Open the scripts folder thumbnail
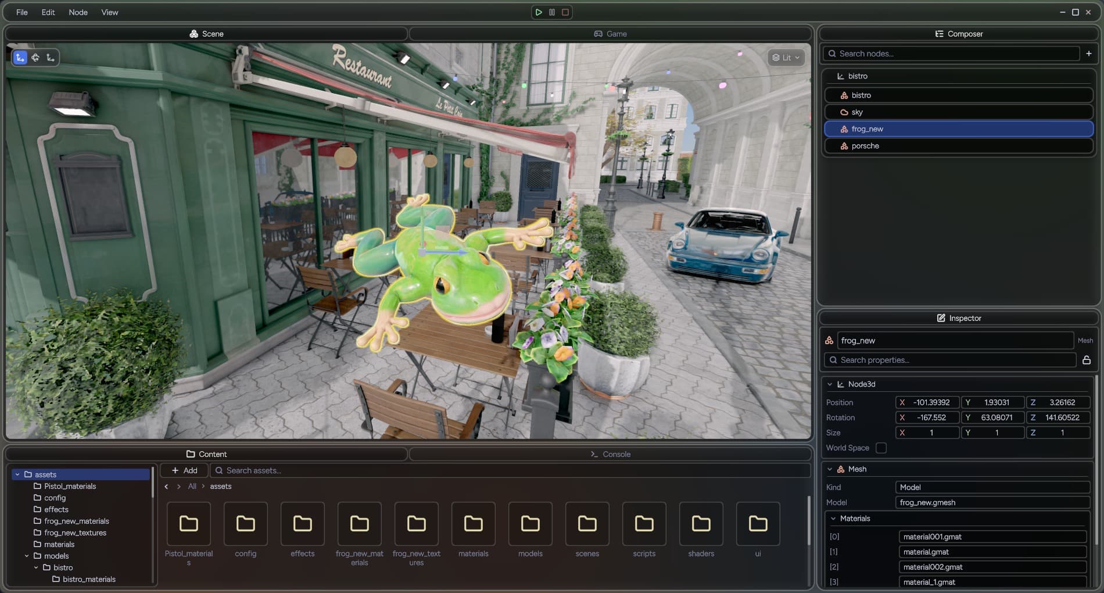The width and height of the screenshot is (1104, 593). point(644,524)
